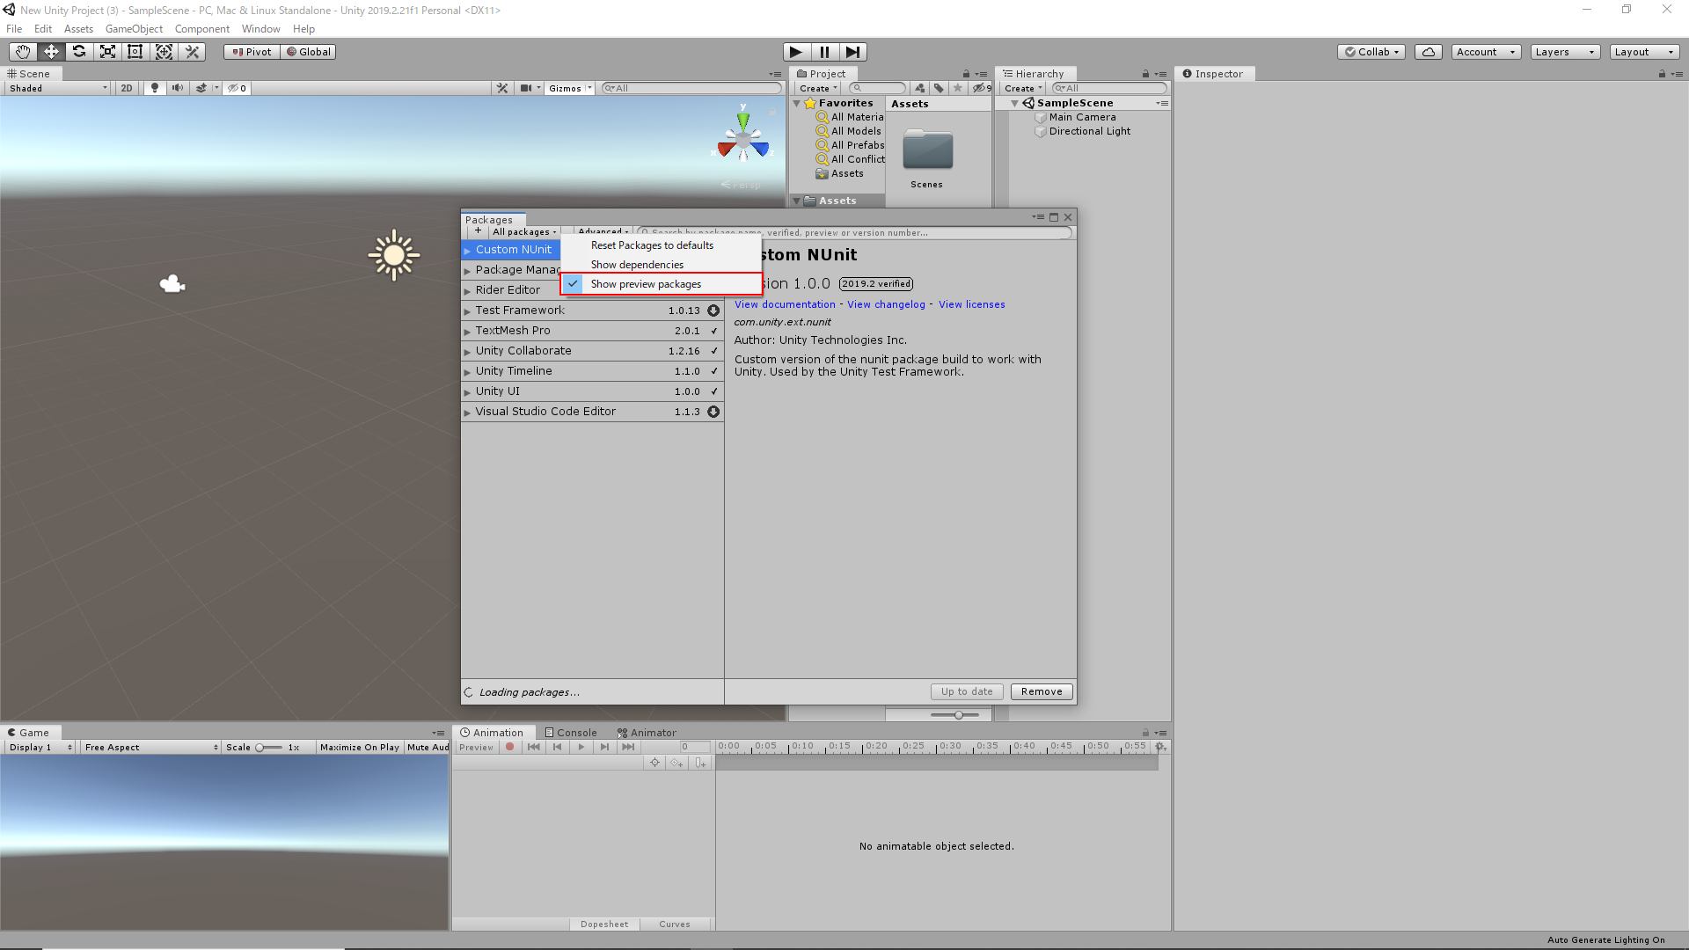The width and height of the screenshot is (1689, 950).
Task: Click Save search star icon in Project
Action: point(958,88)
